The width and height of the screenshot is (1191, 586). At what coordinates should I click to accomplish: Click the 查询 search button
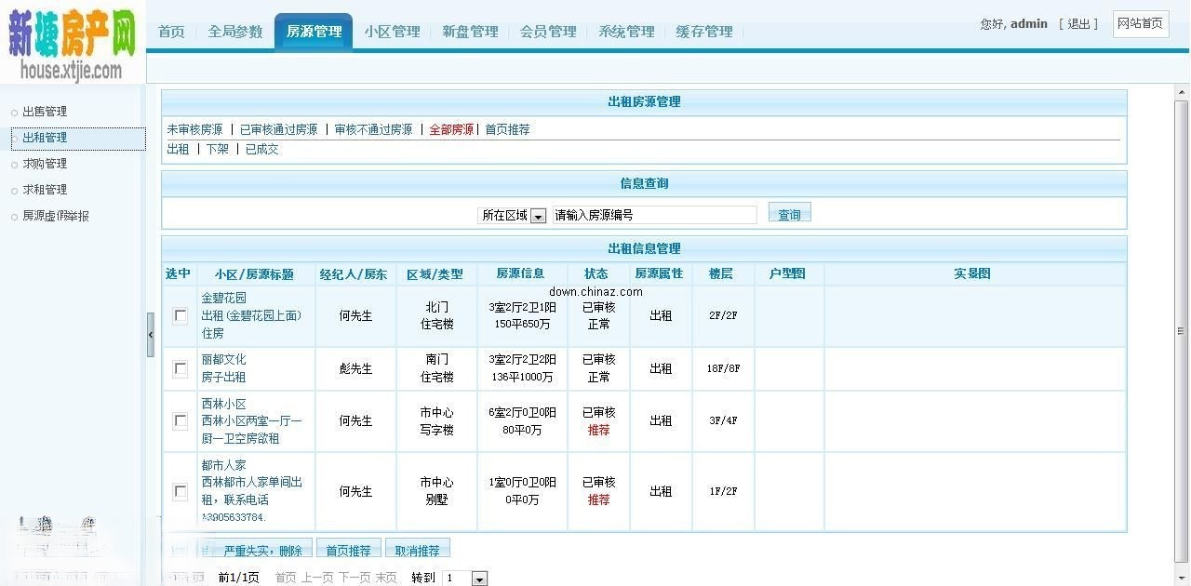pyautogui.click(x=789, y=213)
